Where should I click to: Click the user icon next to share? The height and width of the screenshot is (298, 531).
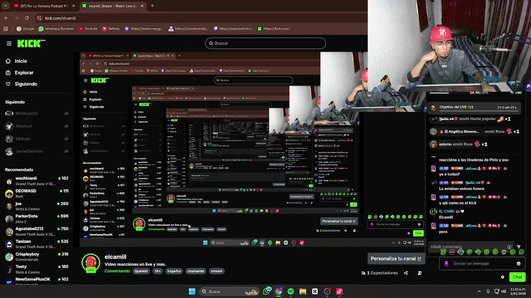pyautogui.click(x=419, y=273)
